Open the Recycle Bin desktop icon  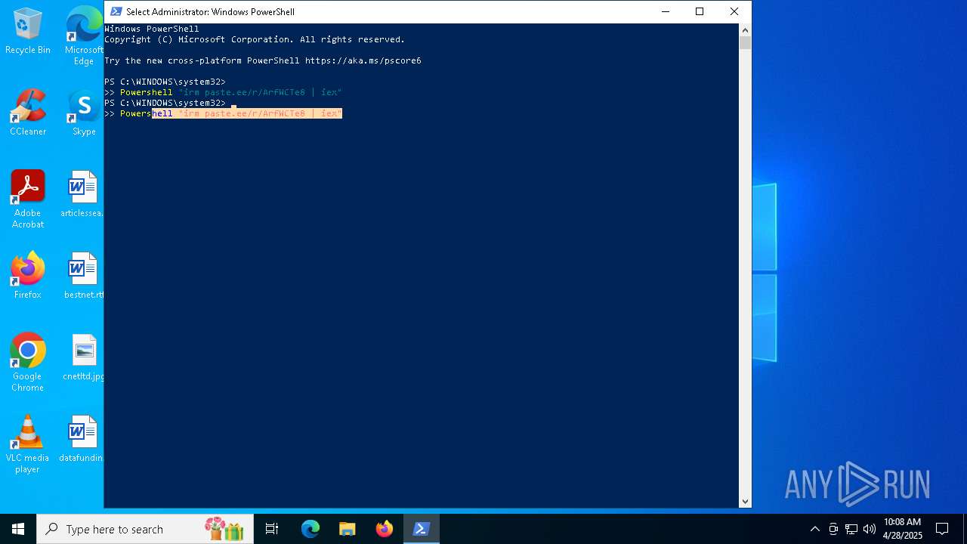(x=28, y=32)
